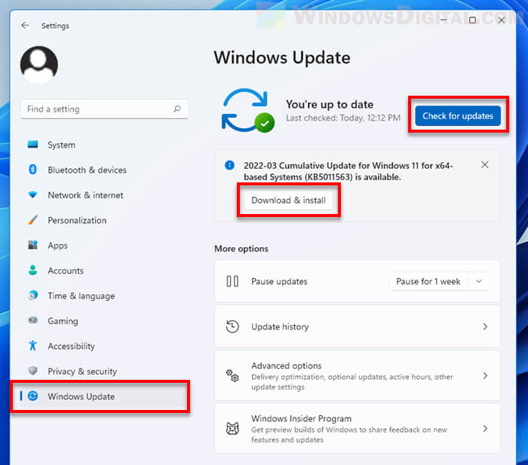
Task: Click the blue info icon on update notice
Action: (x=229, y=165)
